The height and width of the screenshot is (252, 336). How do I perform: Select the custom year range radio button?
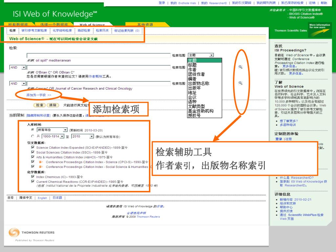32,136
